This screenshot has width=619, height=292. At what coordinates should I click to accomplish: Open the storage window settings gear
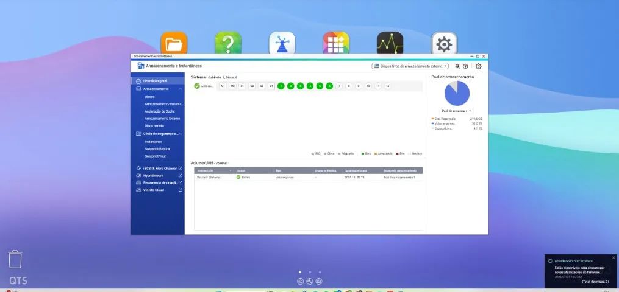click(479, 66)
